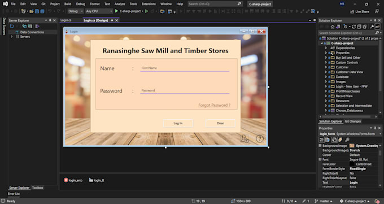Open the Format menu
The image size is (384, 204).
click(95, 4)
